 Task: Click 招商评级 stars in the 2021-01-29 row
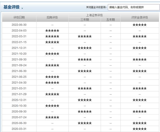click(52, 94)
